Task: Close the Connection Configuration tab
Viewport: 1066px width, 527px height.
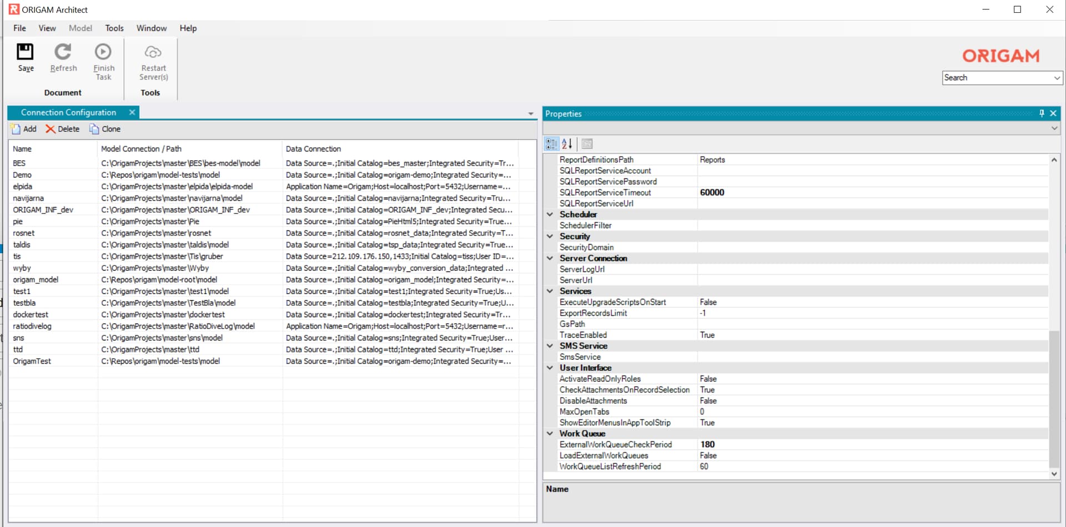Action: click(132, 112)
